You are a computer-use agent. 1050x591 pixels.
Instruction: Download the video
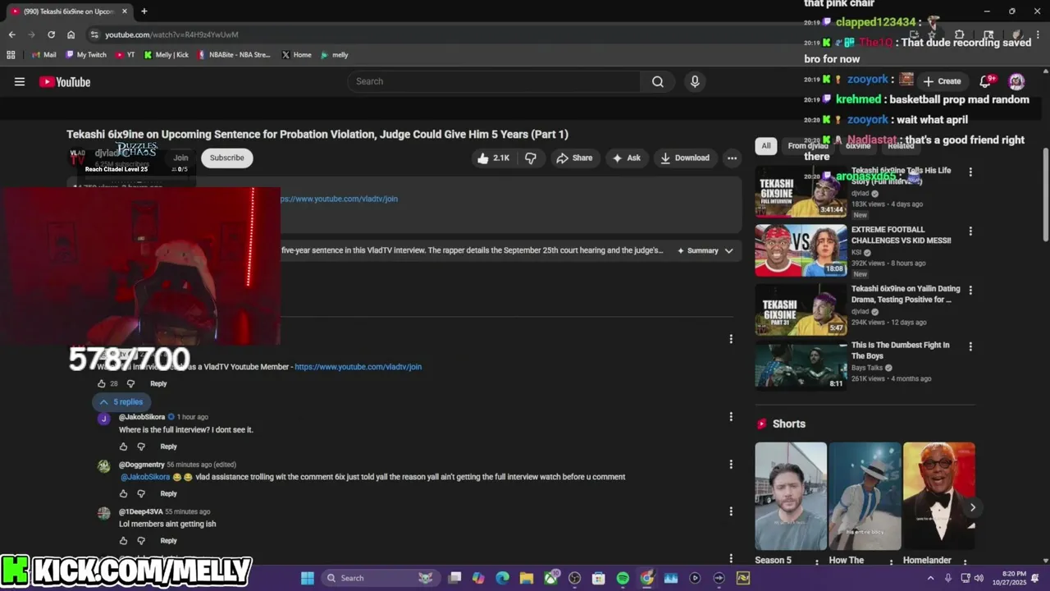(x=686, y=158)
